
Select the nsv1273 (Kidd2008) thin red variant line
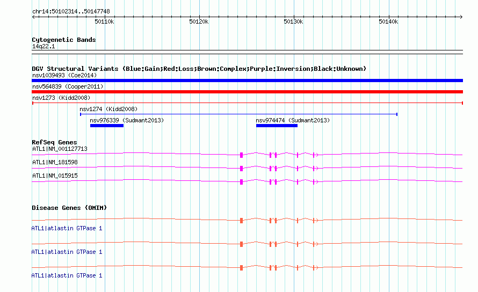(247, 103)
